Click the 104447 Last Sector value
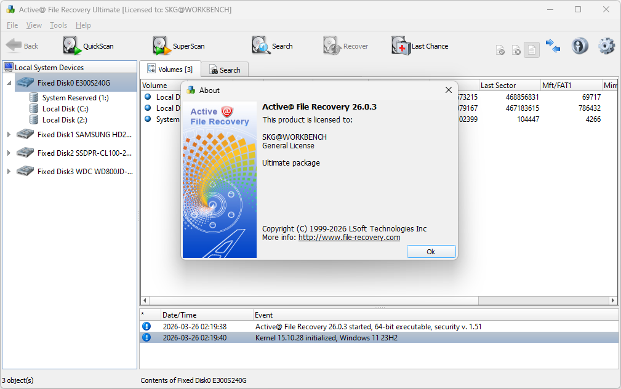The height and width of the screenshot is (389, 621). pos(528,119)
